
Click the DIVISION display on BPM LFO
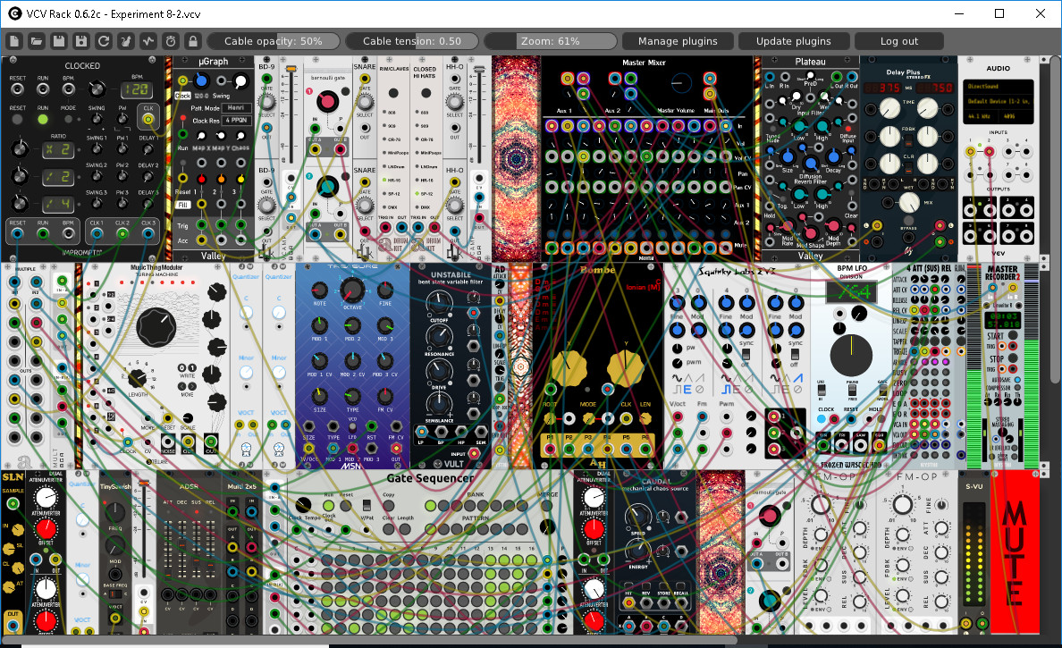pyautogui.click(x=851, y=292)
